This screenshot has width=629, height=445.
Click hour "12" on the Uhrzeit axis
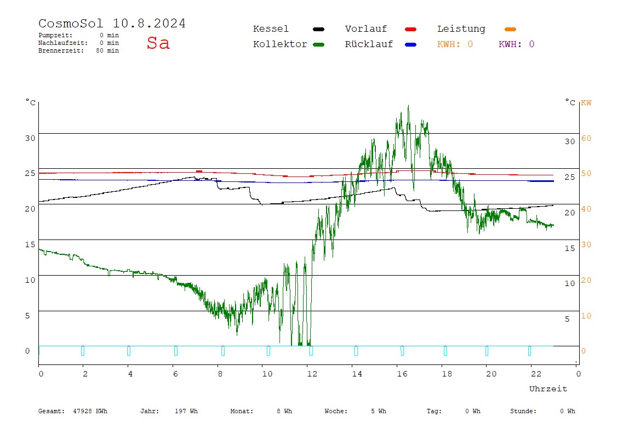[x=312, y=374]
